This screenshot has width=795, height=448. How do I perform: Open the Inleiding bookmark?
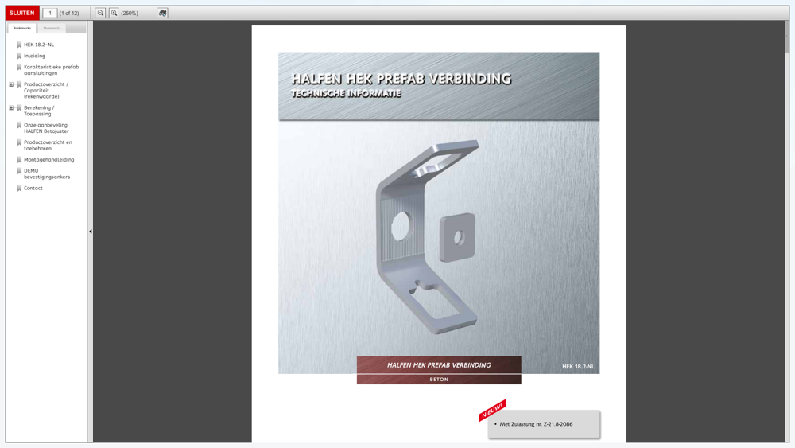click(x=34, y=56)
